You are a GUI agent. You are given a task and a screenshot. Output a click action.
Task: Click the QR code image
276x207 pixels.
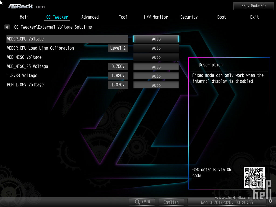point(254,177)
